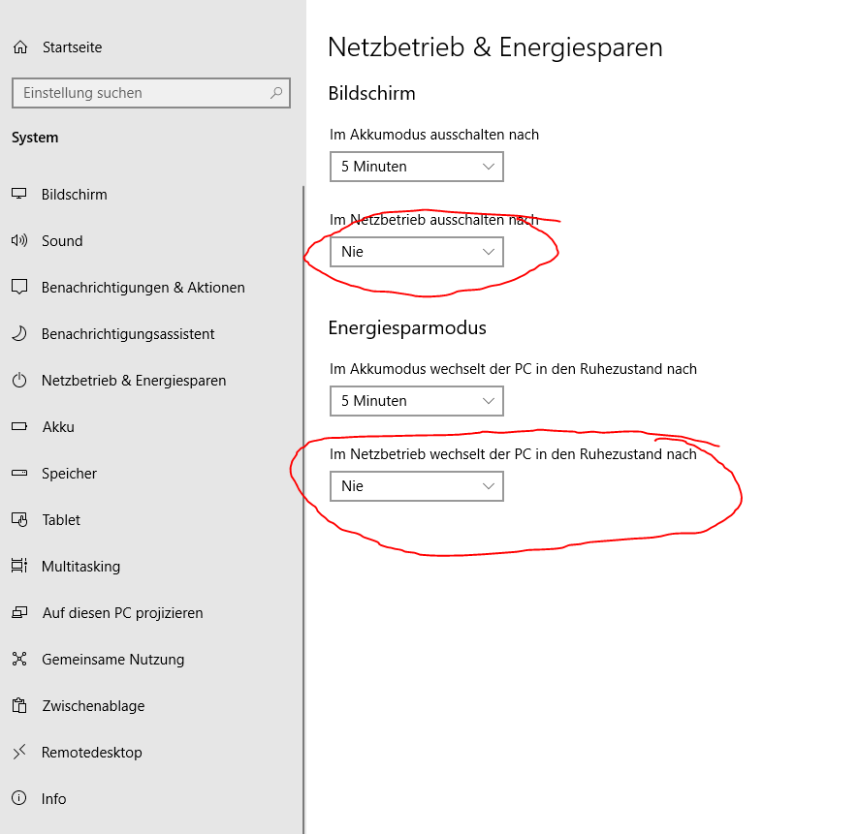This screenshot has height=834, width=859.
Task: Click the Speicher drive icon
Action: pyautogui.click(x=19, y=473)
